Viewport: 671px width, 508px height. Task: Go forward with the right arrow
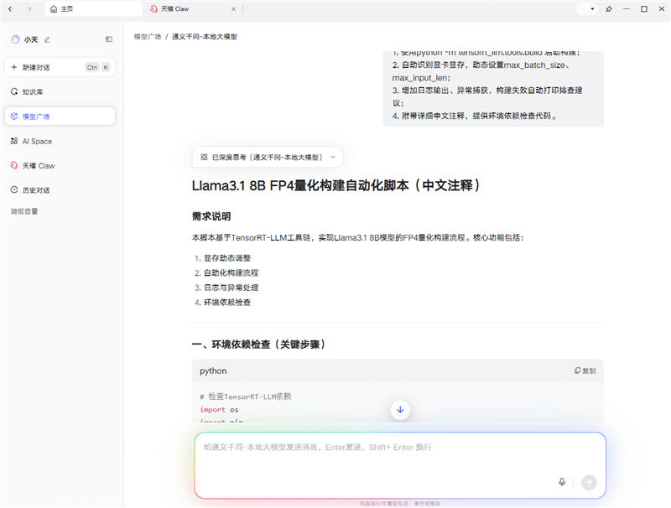coord(29,9)
